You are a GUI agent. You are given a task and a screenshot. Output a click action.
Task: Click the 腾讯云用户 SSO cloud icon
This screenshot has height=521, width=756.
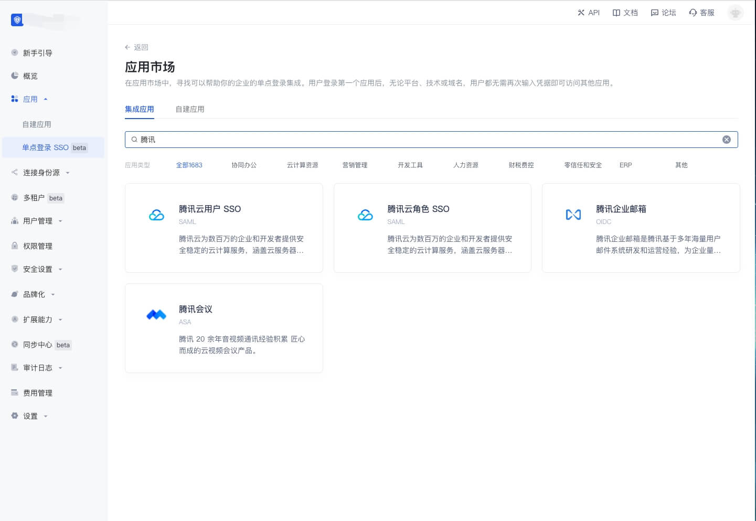tap(156, 215)
